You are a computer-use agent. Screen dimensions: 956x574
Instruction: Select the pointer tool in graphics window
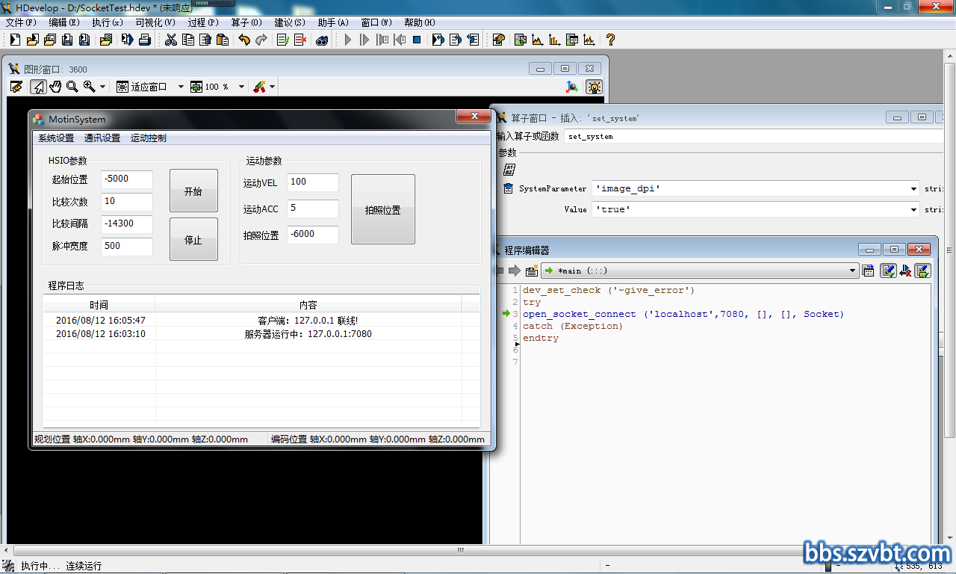[x=38, y=87]
